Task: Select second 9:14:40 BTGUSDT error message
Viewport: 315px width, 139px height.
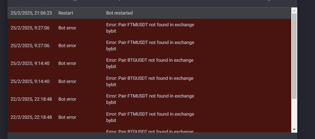Action: (150, 81)
